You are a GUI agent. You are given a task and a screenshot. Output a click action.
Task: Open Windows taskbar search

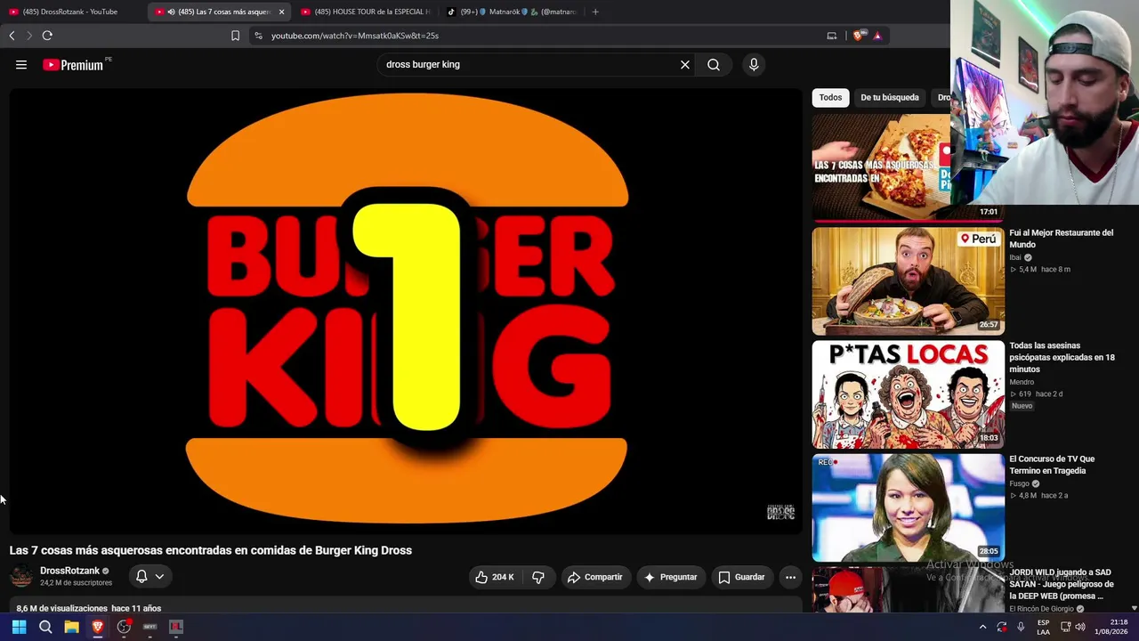(x=45, y=627)
